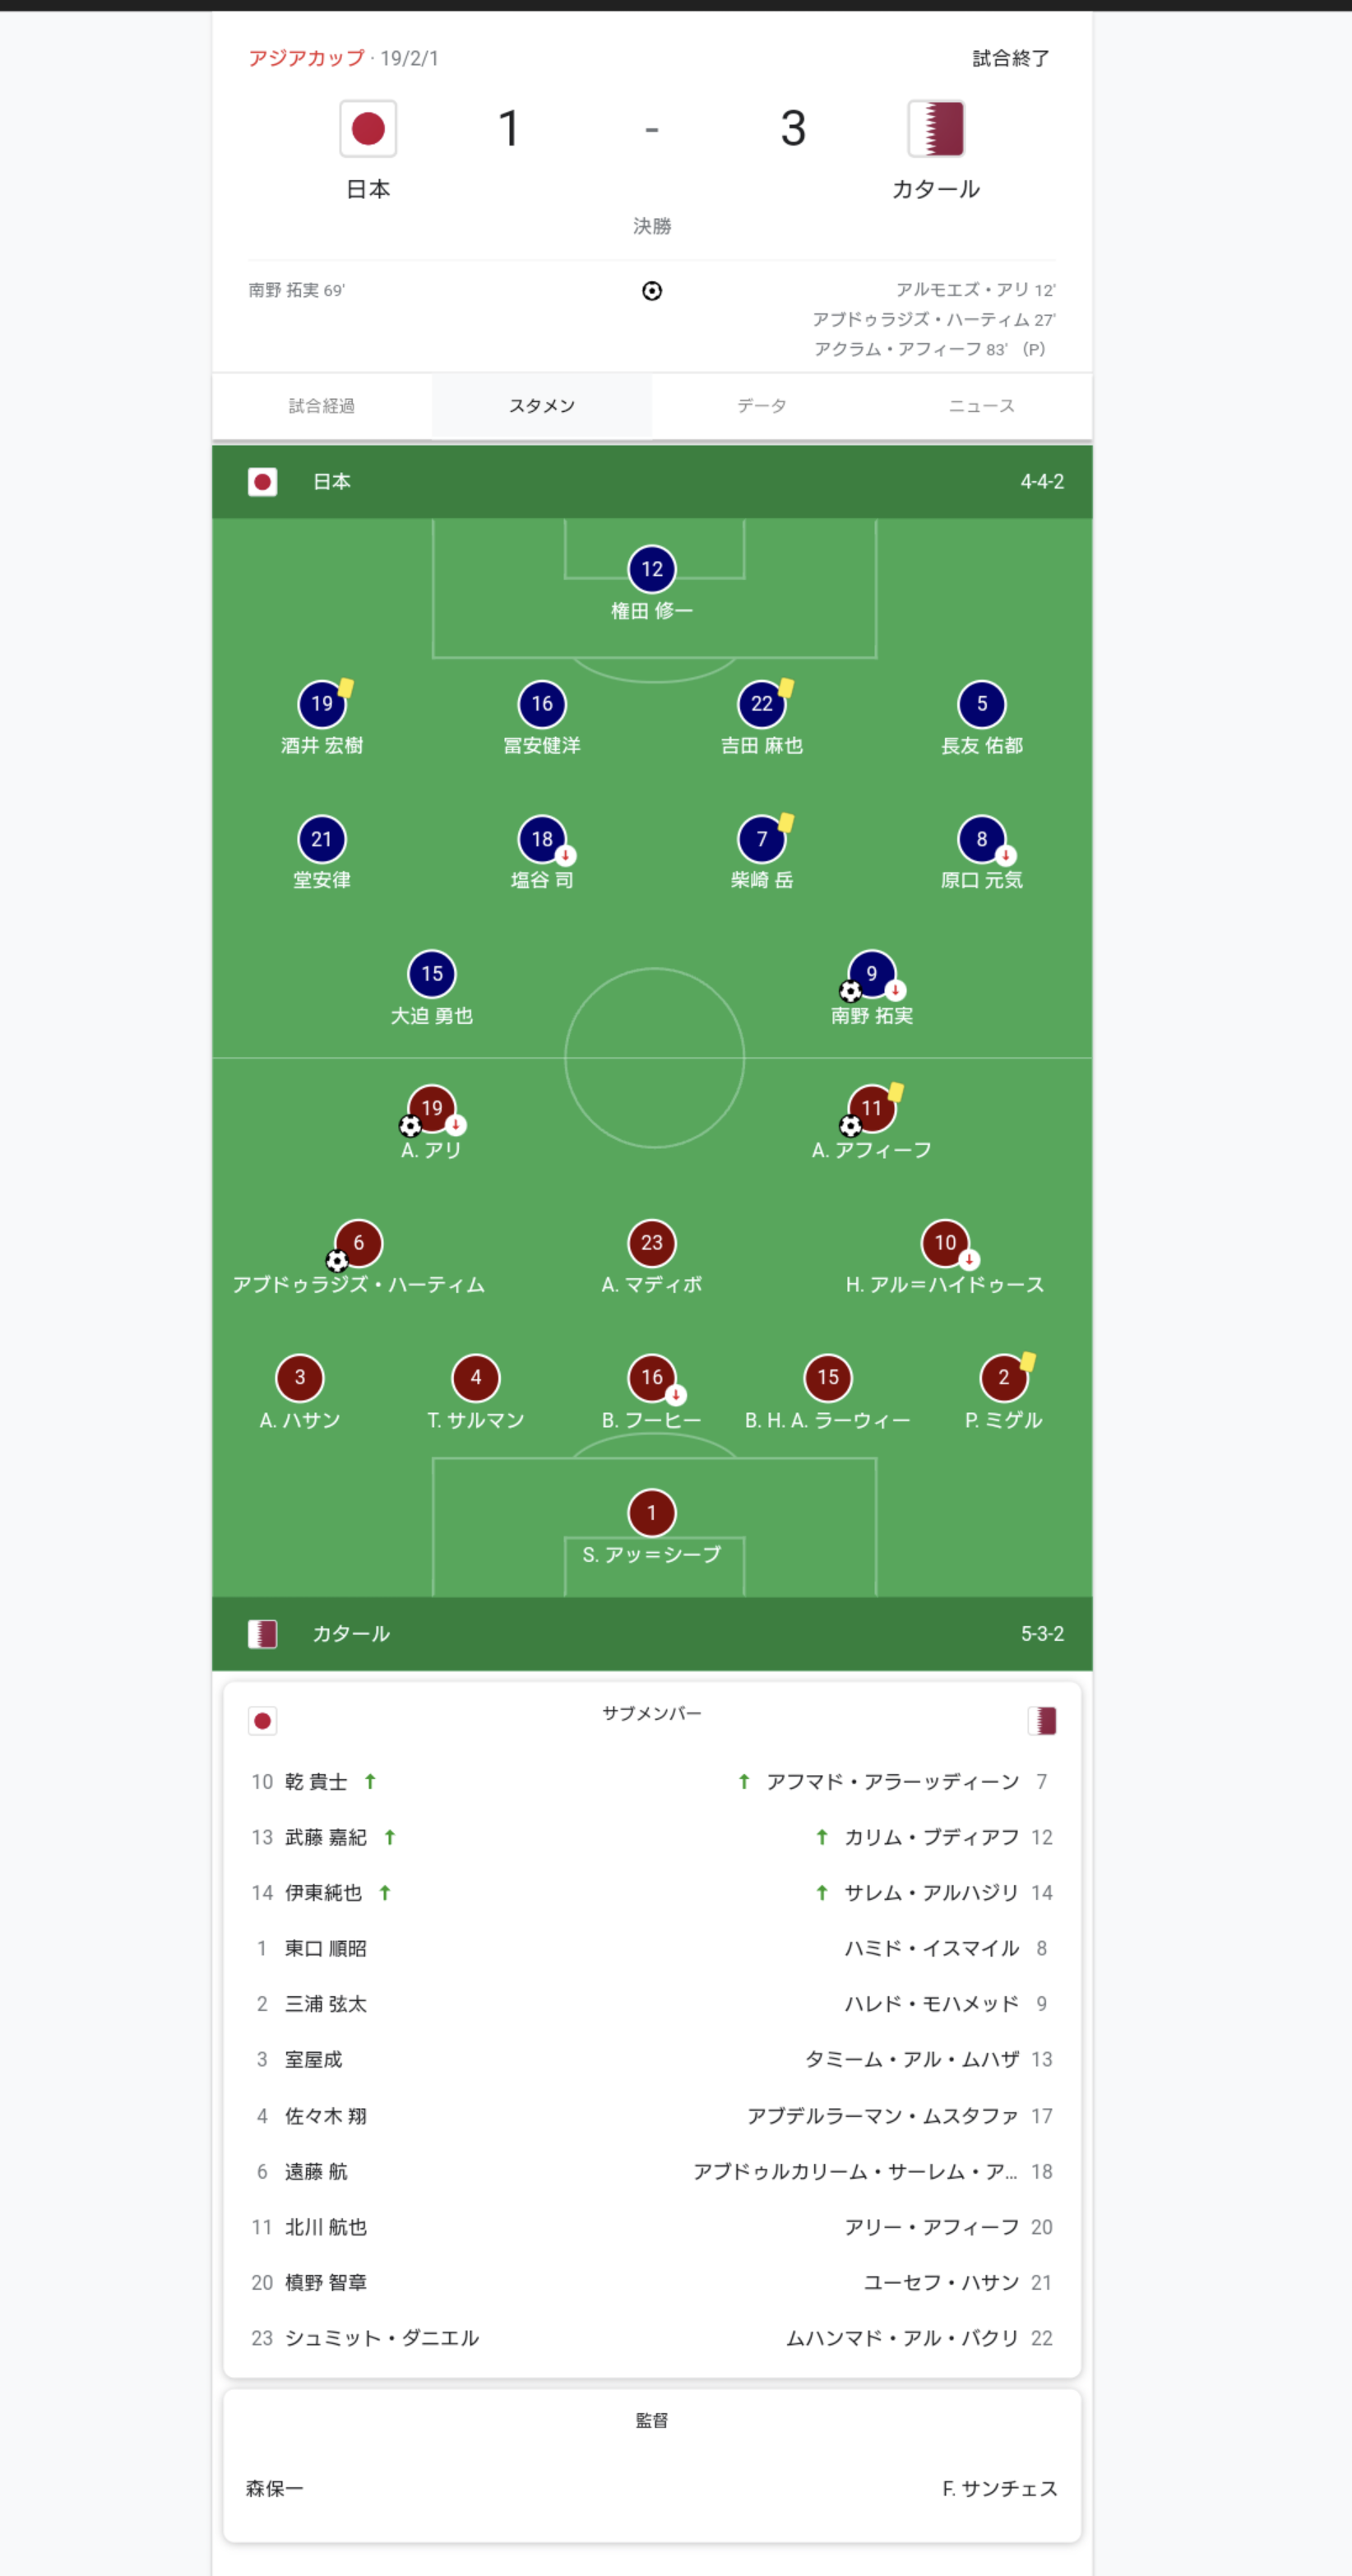Click the Qatar flag icon in score header

[936, 128]
